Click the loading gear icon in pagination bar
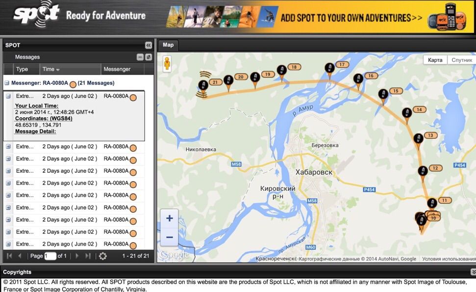This screenshot has height=292, width=476. [x=102, y=256]
